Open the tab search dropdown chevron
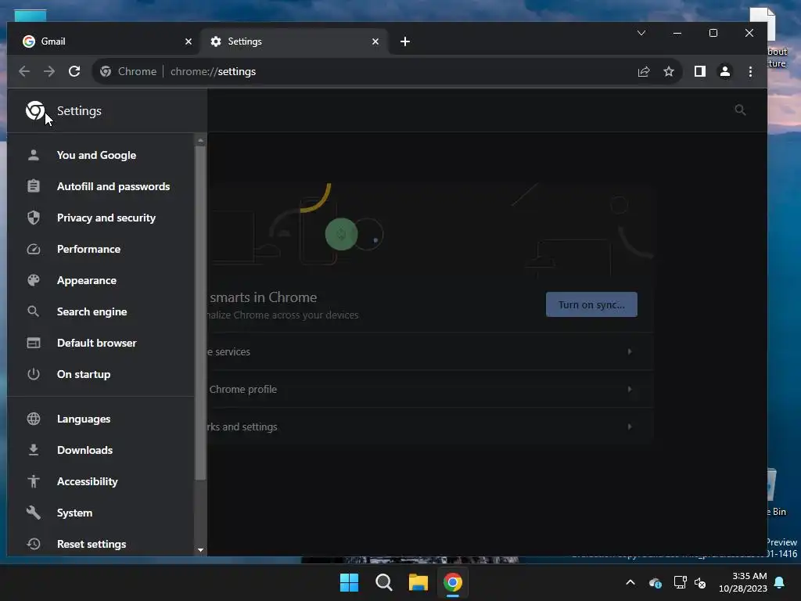 click(x=641, y=33)
